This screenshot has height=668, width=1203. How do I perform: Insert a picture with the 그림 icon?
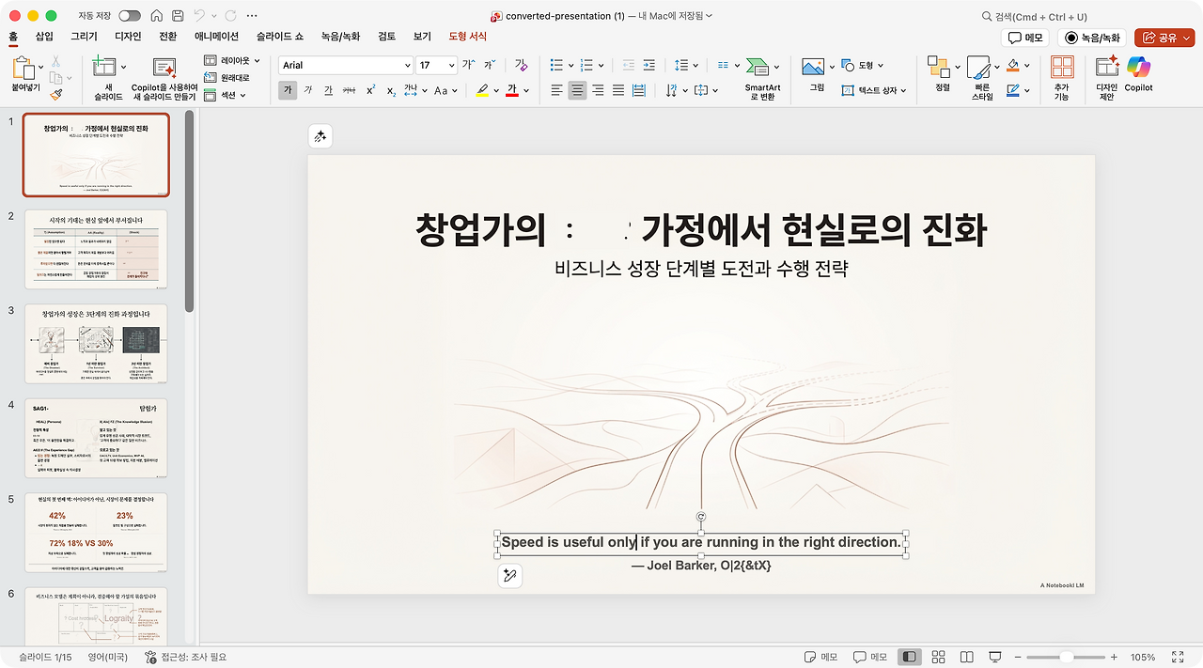click(816, 73)
